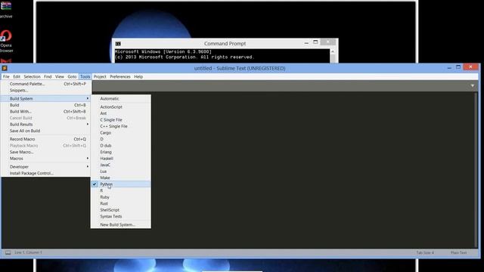Select ActionScript build system
This screenshot has height=272, width=484.
click(x=121, y=107)
